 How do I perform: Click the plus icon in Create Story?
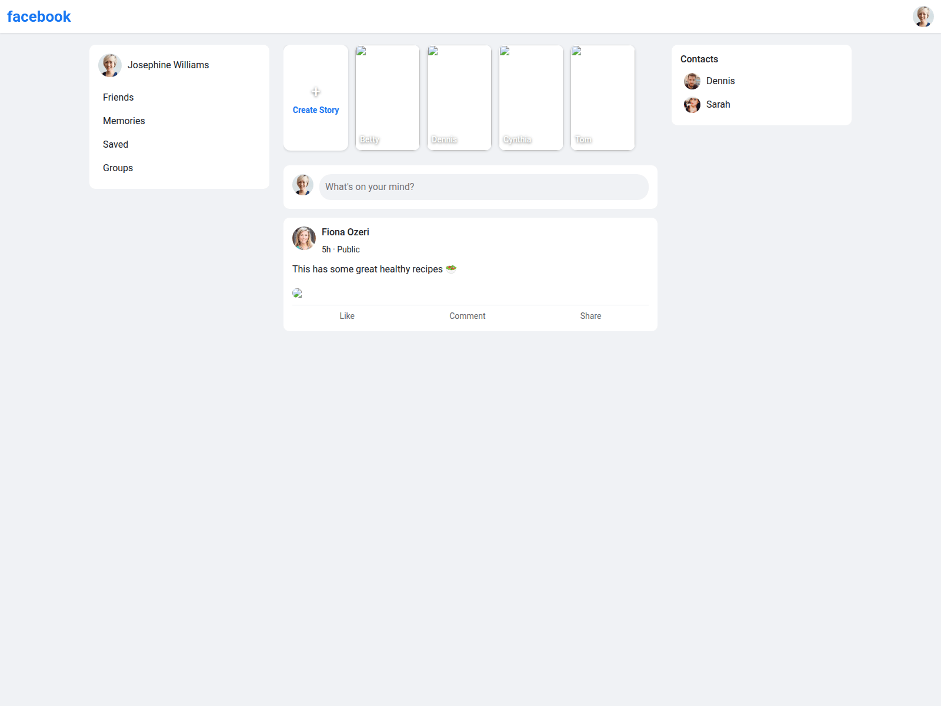click(316, 92)
